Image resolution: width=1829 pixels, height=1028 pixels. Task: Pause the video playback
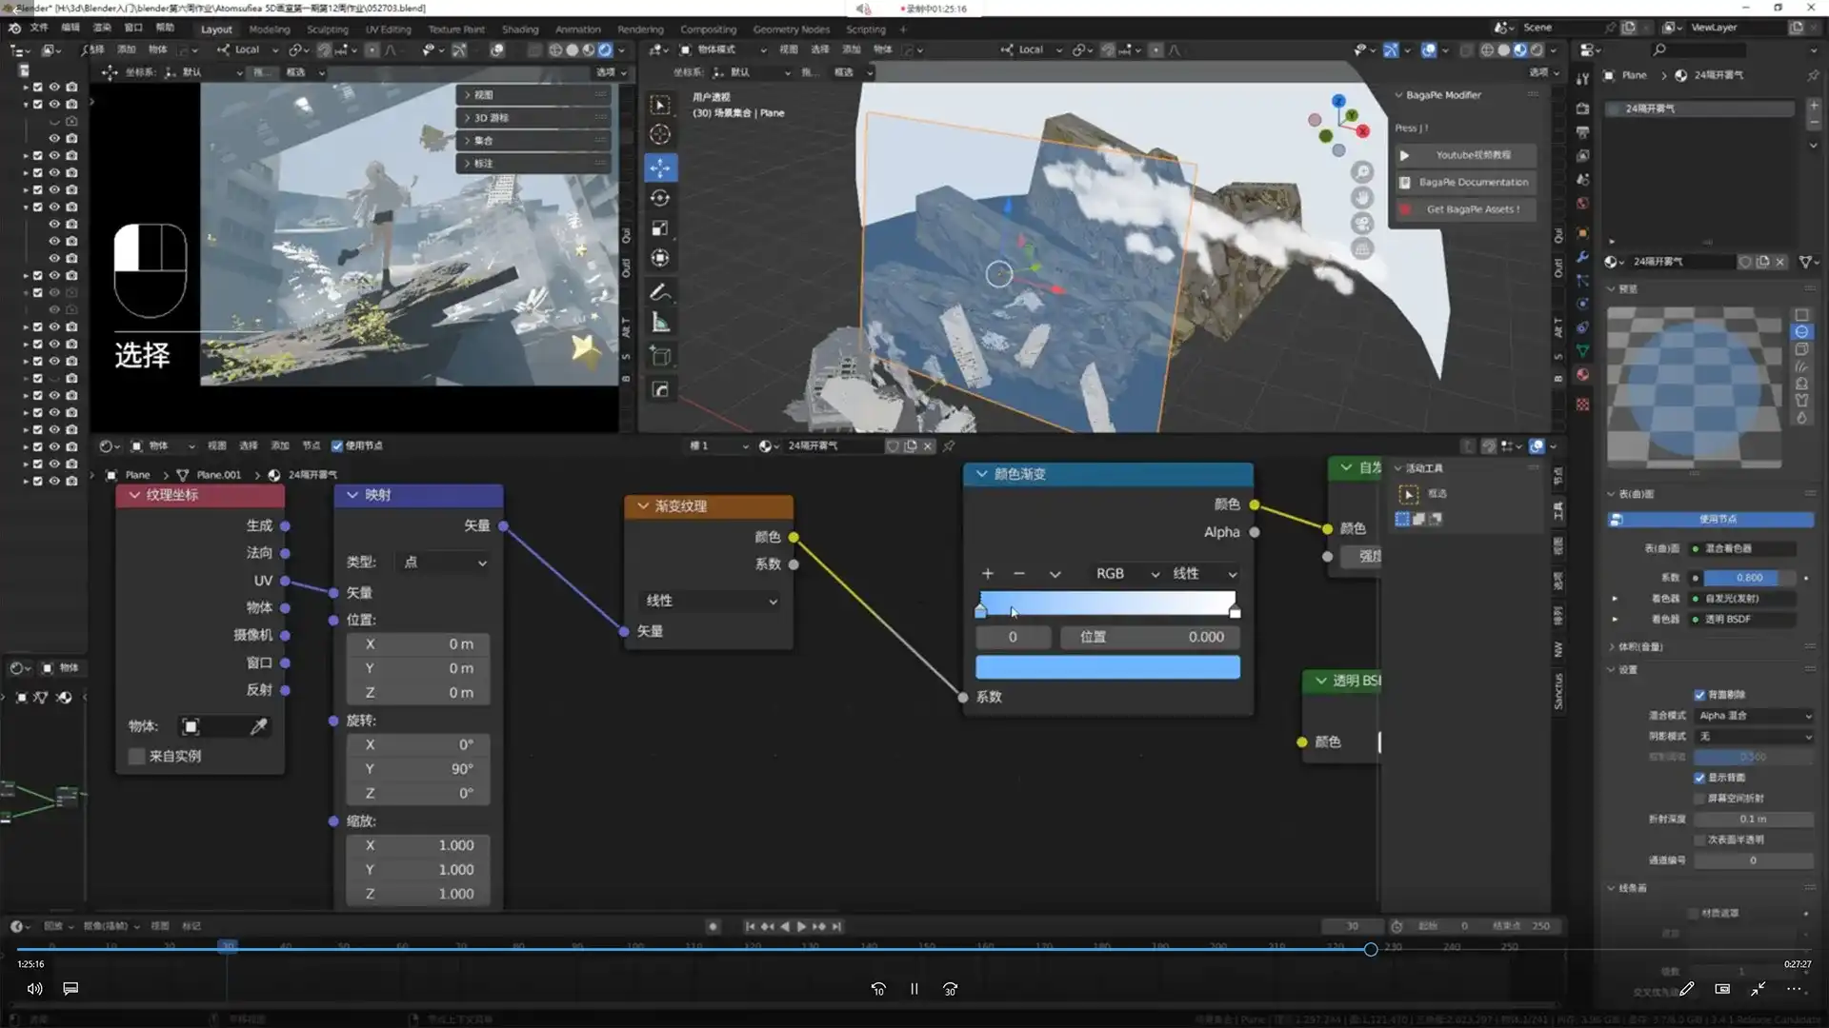(x=914, y=989)
